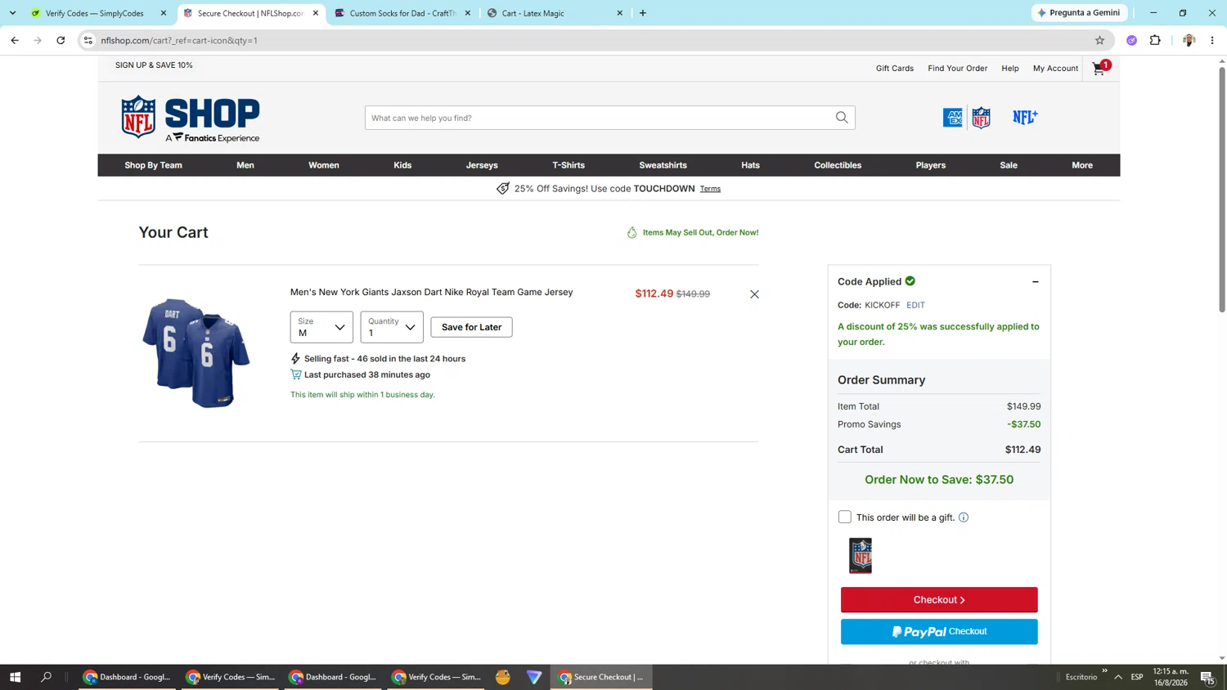Open the Chrome three-dot menu
The image size is (1227, 690).
(1212, 40)
